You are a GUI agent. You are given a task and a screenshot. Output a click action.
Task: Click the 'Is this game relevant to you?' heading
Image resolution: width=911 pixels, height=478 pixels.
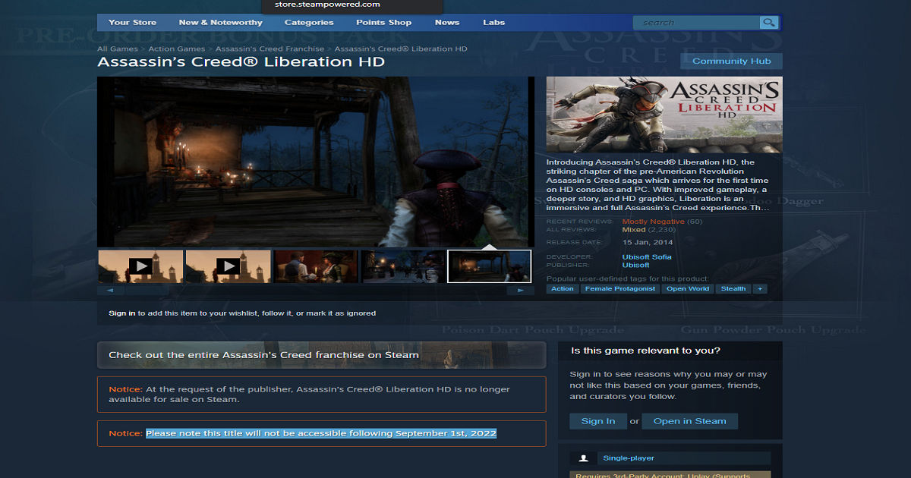[x=645, y=351]
